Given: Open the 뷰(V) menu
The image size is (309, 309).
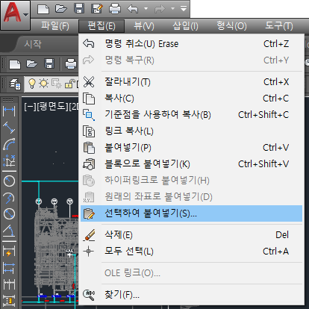Looking at the screenshot, I should tap(144, 26).
